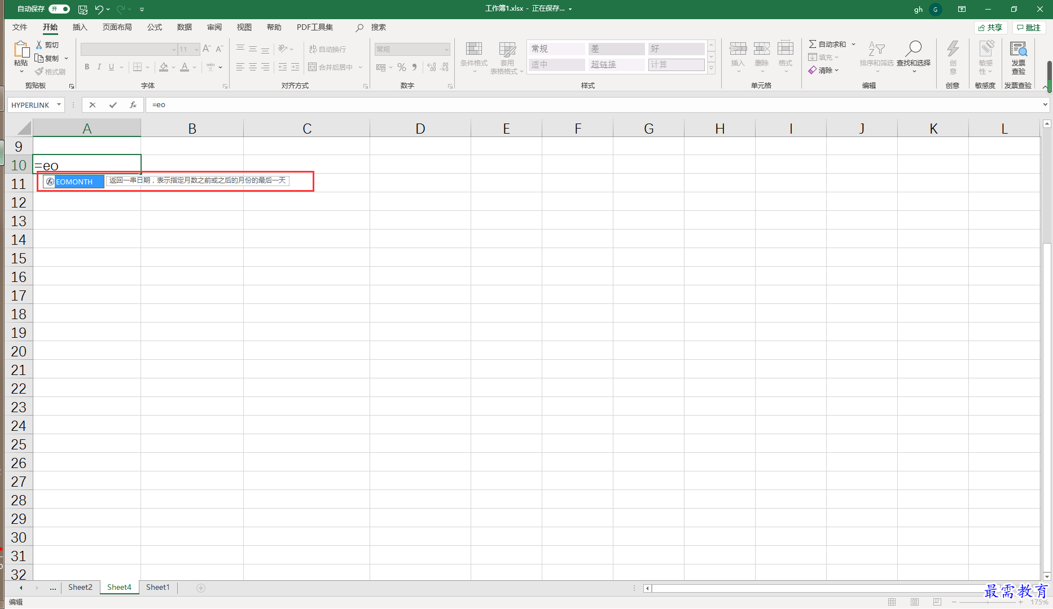1053x609 pixels.
Task: Click the zoom slider in status bar
Action: 987,602
